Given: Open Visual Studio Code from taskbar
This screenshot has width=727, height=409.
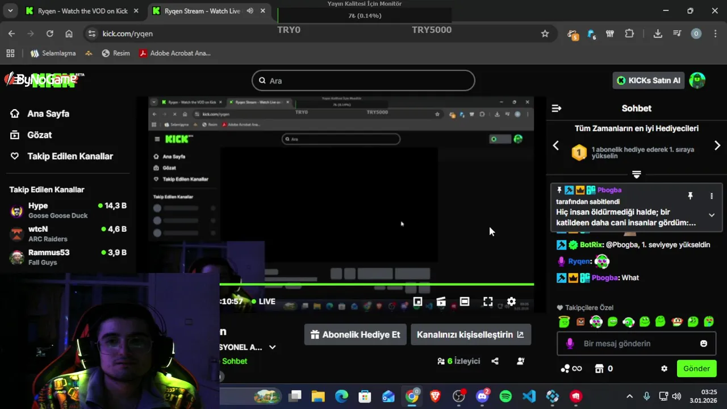Looking at the screenshot, I should pos(529,396).
